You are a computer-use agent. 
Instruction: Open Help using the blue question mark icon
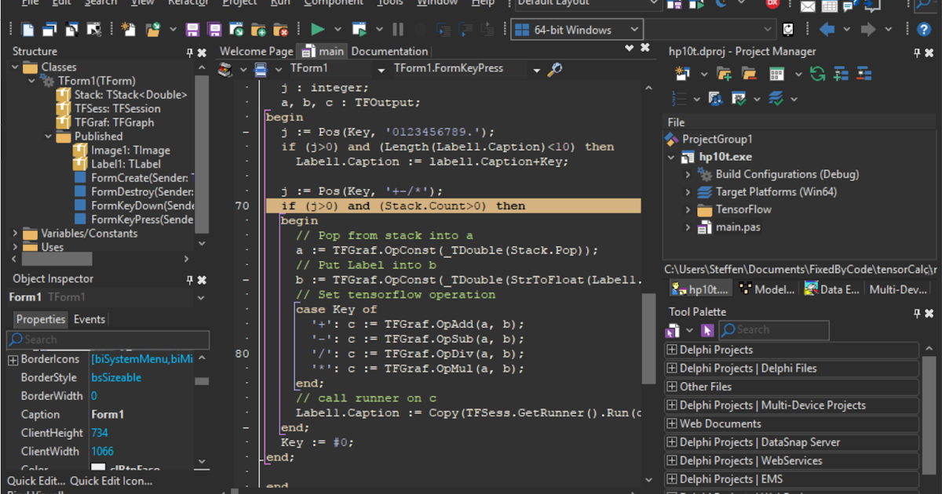click(x=925, y=29)
